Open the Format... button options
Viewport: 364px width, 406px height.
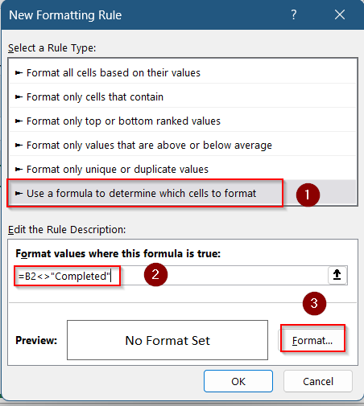(x=312, y=340)
